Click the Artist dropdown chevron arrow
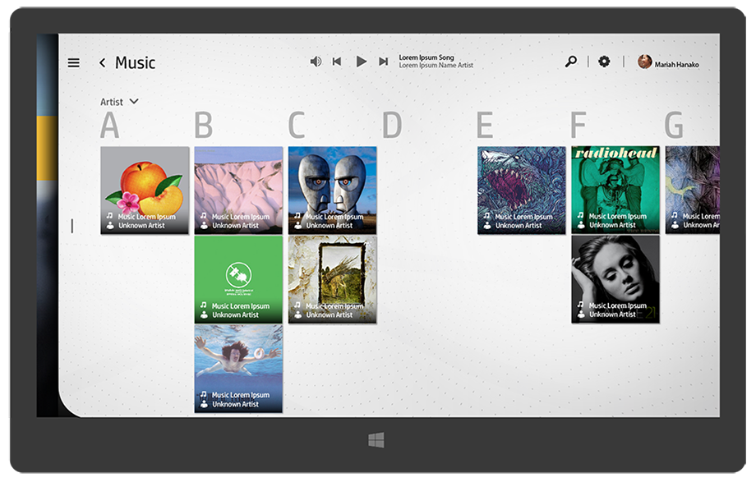 [134, 101]
